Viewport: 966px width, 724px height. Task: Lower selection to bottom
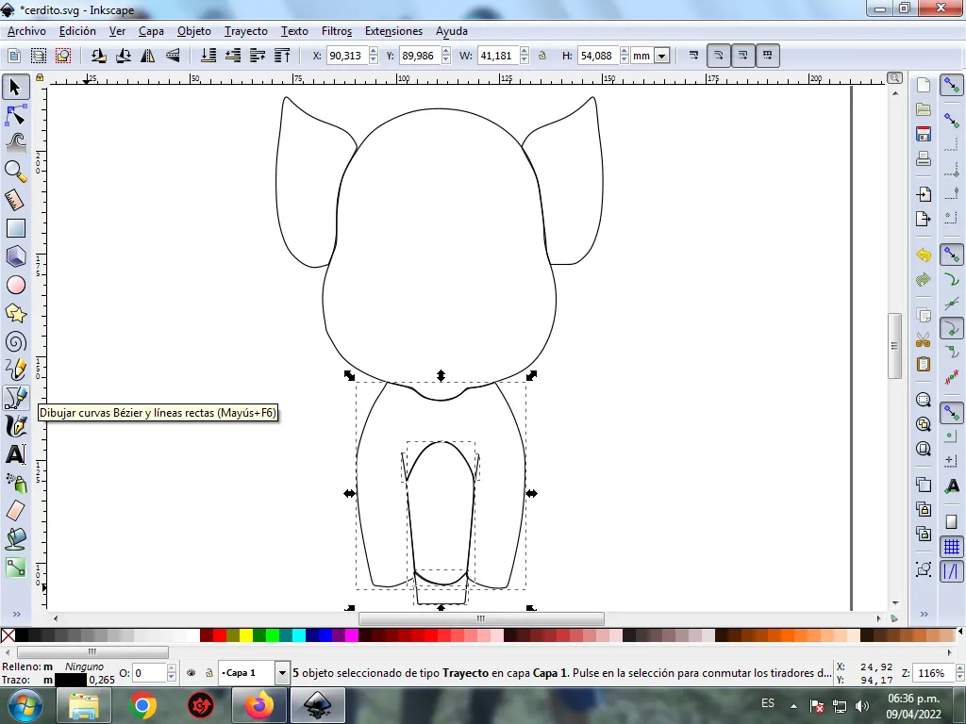click(208, 56)
